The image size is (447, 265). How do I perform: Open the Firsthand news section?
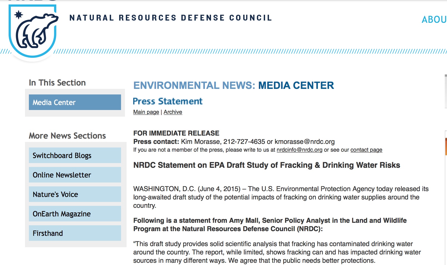click(x=75, y=233)
